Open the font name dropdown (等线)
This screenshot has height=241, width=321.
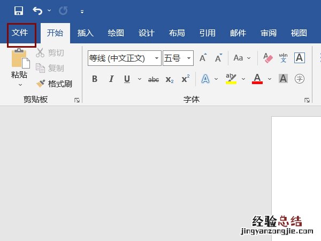pos(157,58)
